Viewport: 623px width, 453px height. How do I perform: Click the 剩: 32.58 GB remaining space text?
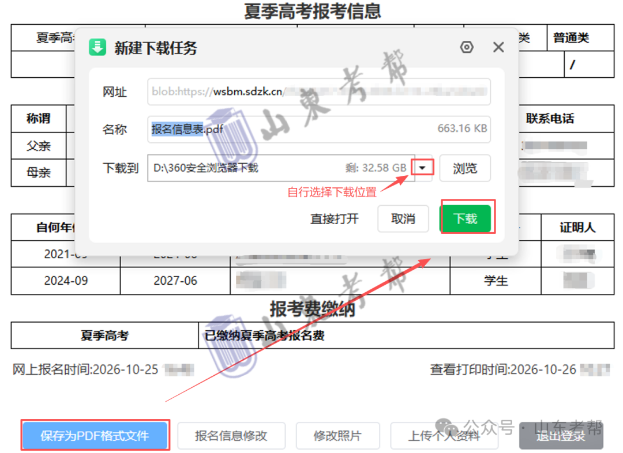(376, 168)
